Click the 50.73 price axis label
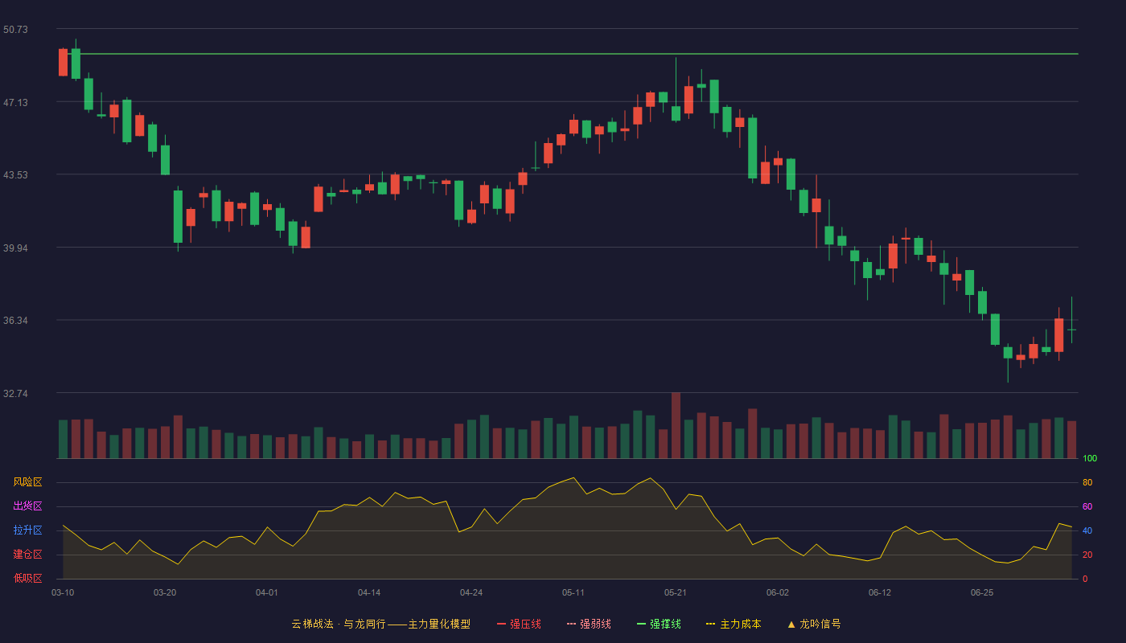Image resolution: width=1126 pixels, height=643 pixels. (15, 29)
